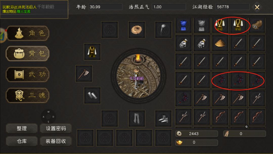The height and width of the screenshot is (154, 273).
Task: Click the equipped axe weapon slot
Action: point(84,74)
